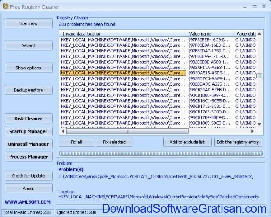
Task: Click Check for Update
Action: pos(29,176)
